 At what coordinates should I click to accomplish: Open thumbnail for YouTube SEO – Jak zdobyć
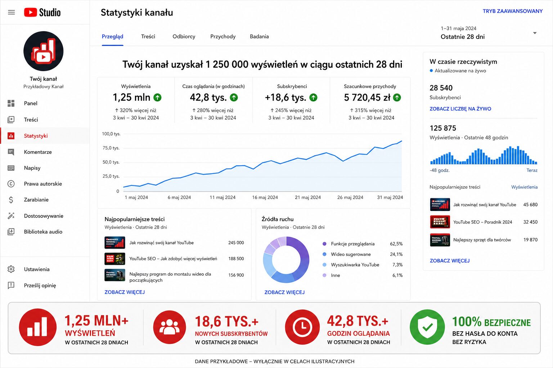click(115, 259)
